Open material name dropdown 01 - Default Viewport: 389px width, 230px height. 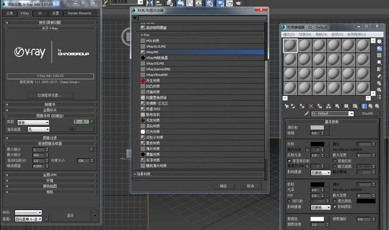click(x=332, y=113)
